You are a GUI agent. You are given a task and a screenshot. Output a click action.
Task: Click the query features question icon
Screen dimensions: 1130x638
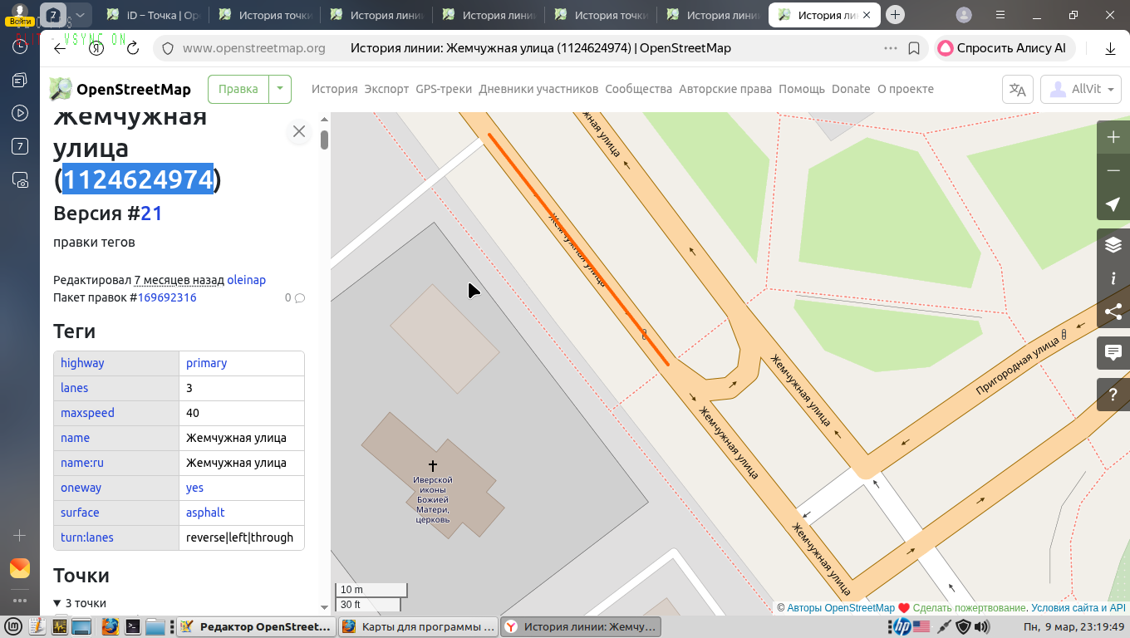click(x=1113, y=395)
